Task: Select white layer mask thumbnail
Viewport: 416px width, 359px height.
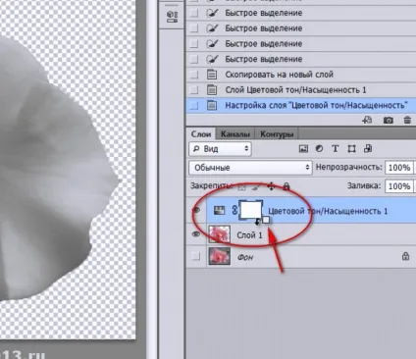Action: point(251,210)
